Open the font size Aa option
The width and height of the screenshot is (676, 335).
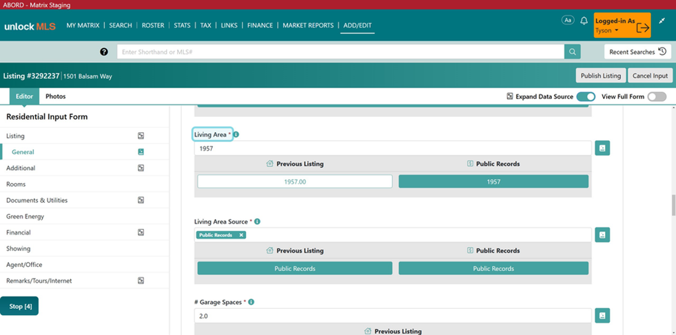point(568,20)
